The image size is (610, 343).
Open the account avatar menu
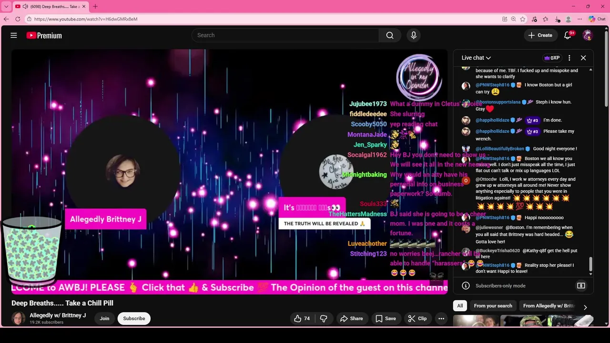588,35
